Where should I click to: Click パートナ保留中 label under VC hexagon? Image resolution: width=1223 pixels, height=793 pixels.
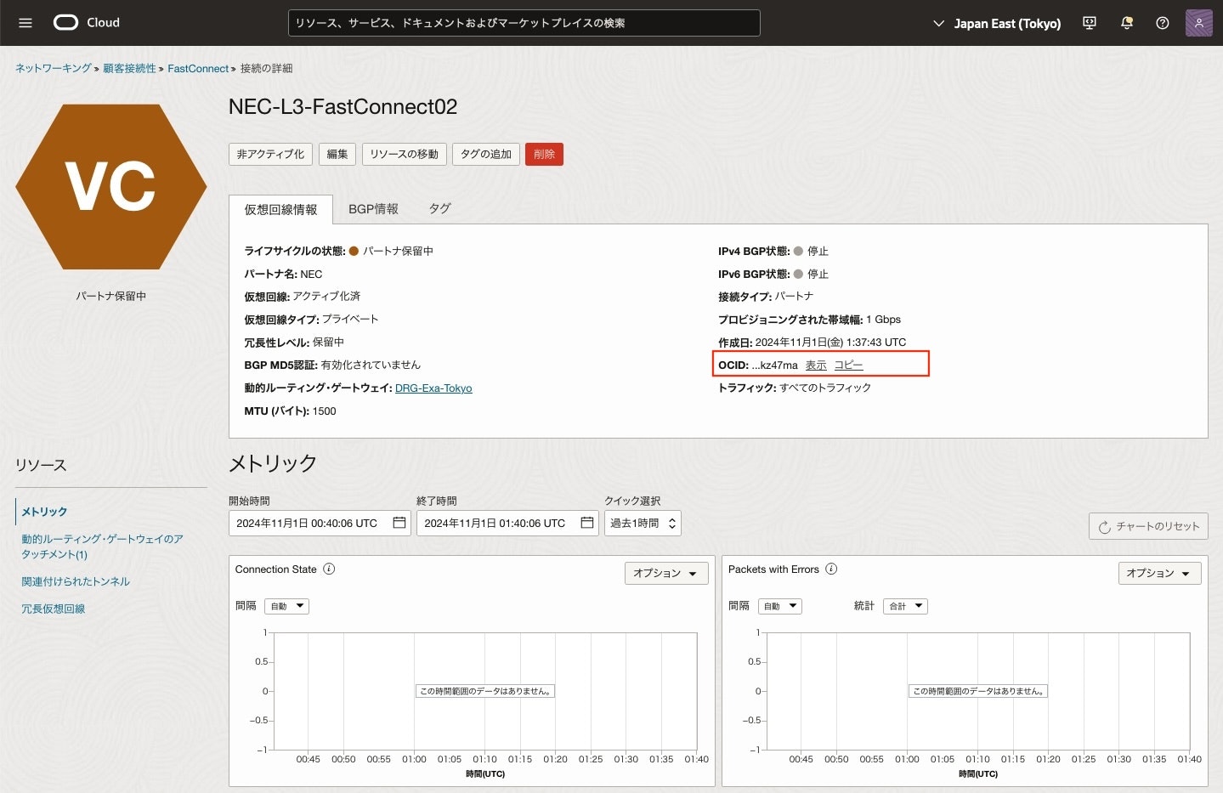pos(111,296)
